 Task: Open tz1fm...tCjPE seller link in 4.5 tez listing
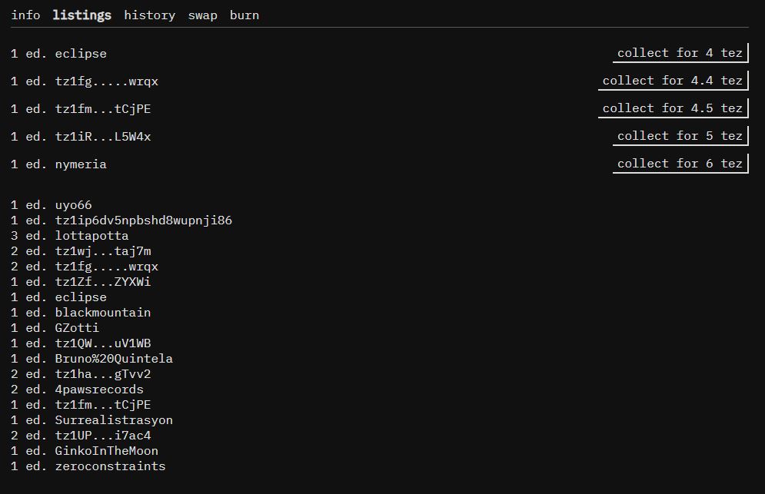[103, 109]
